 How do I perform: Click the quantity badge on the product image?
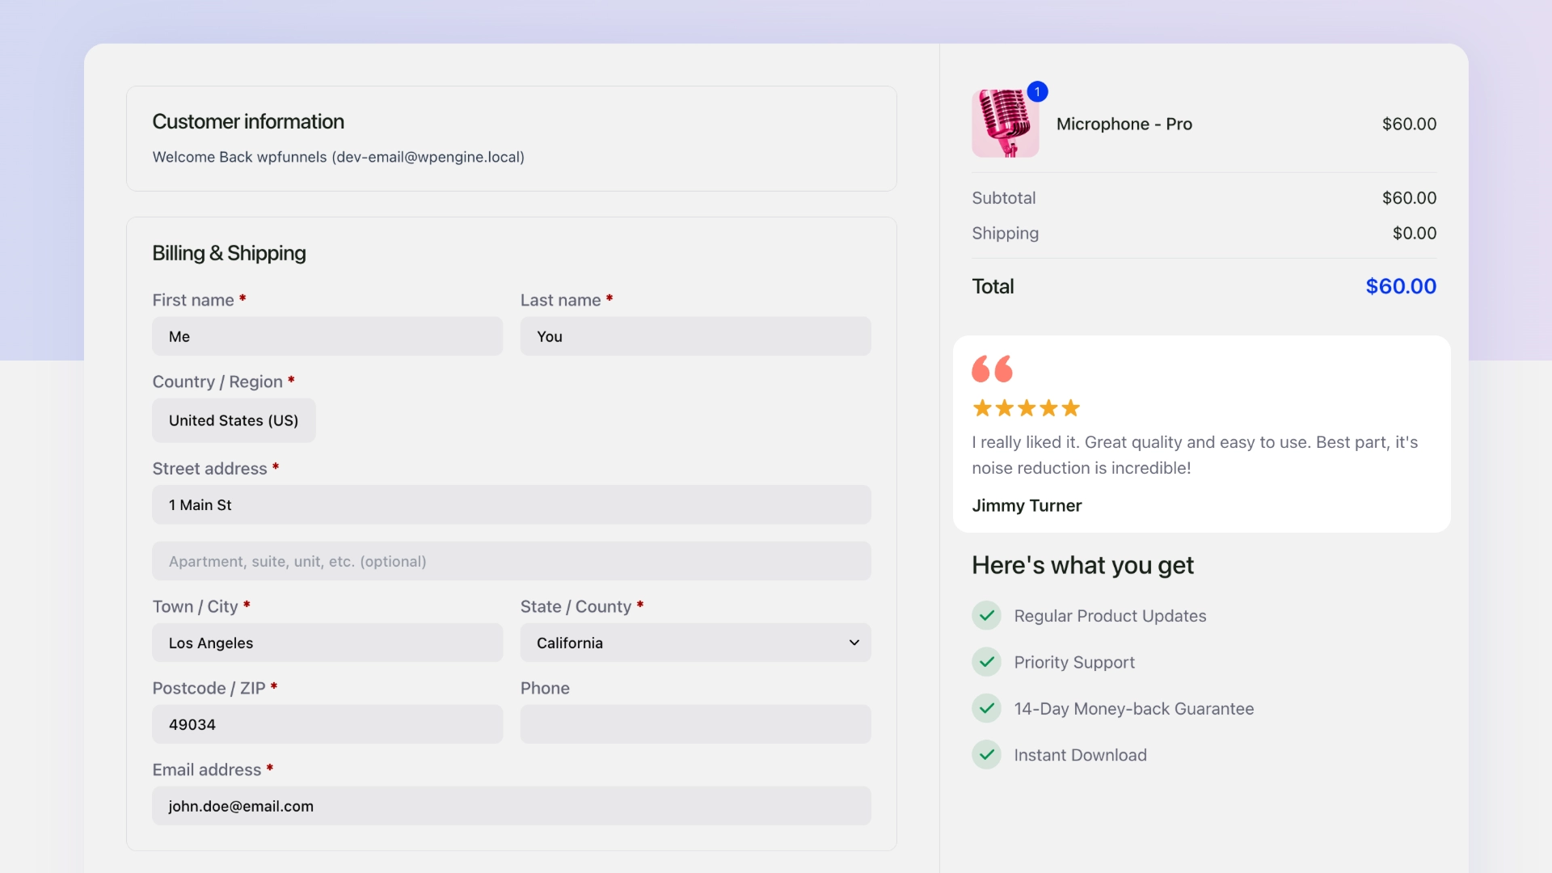pos(1038,91)
